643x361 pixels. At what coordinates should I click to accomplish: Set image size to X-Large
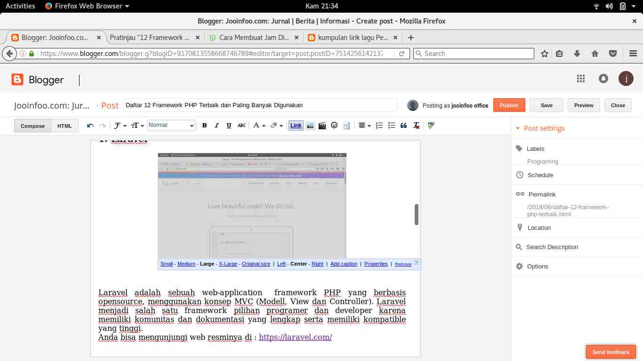[228, 264]
